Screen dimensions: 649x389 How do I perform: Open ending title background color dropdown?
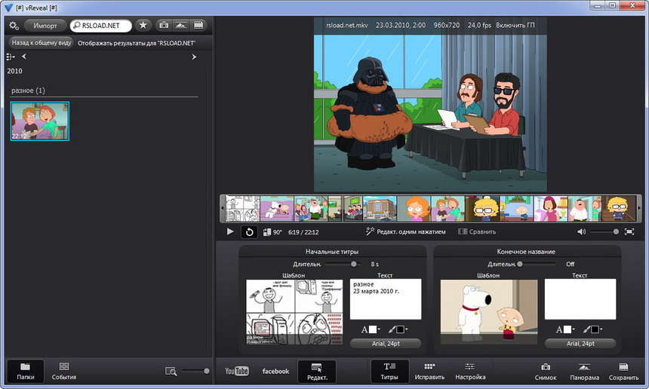(592, 329)
